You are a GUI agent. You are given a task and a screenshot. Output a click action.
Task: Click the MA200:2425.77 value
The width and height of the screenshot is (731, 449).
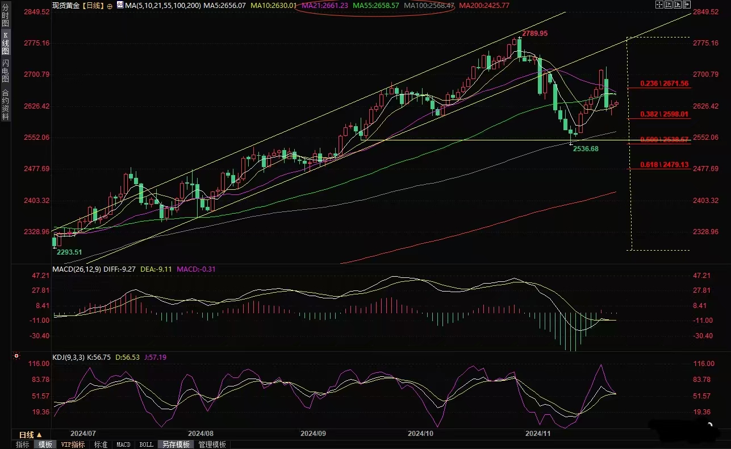[x=484, y=6]
